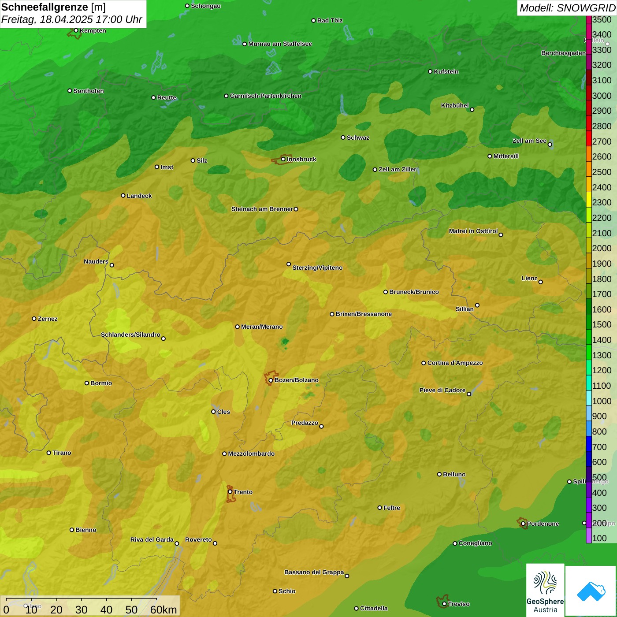This screenshot has width=617, height=617.
Task: Click the Bruneck/Brunico location marker
Action: point(386,292)
